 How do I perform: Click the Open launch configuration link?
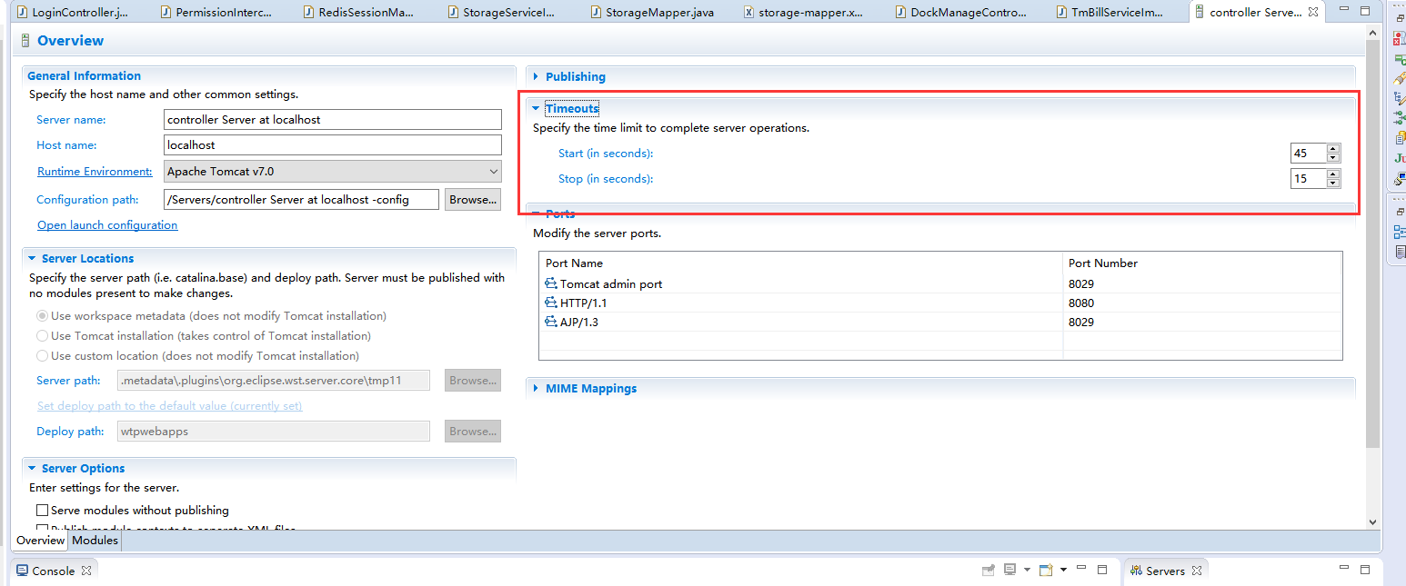(x=107, y=225)
